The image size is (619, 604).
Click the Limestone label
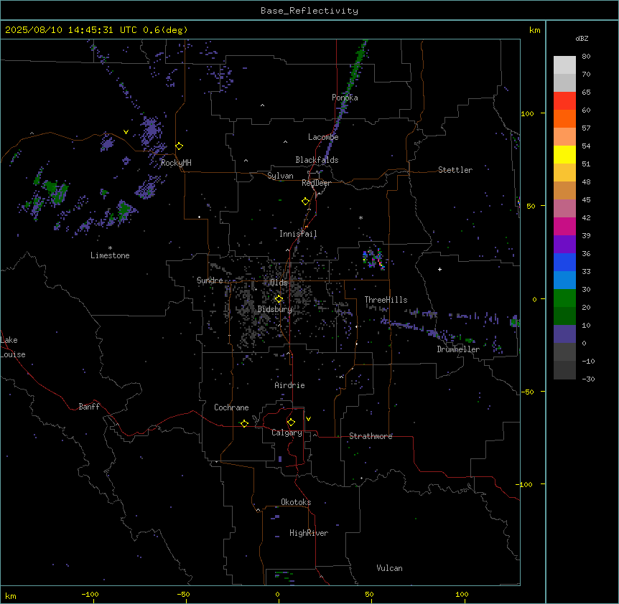pyautogui.click(x=110, y=255)
